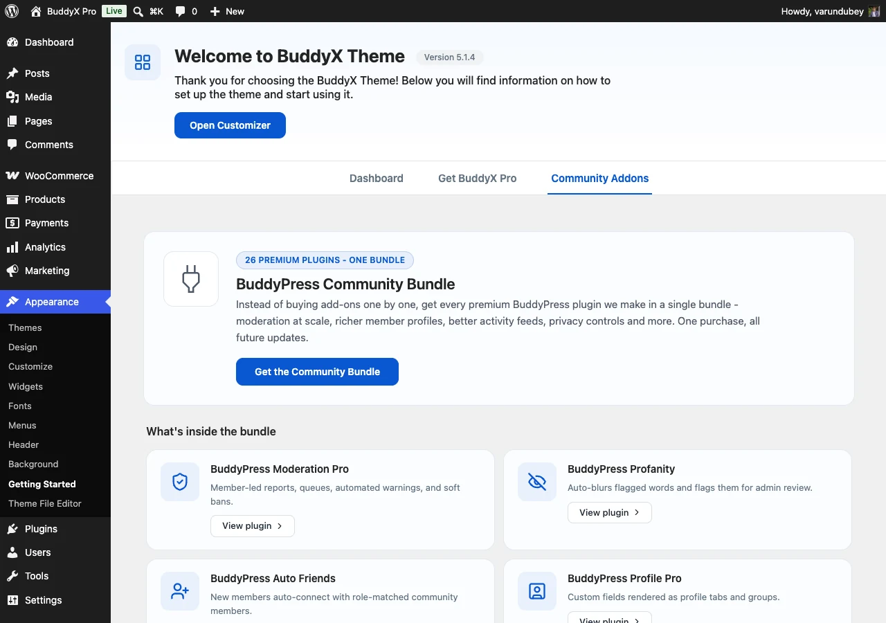Click the BuddyPress Profile Pro title
Screen dimensions: 886x623
[x=624, y=579]
